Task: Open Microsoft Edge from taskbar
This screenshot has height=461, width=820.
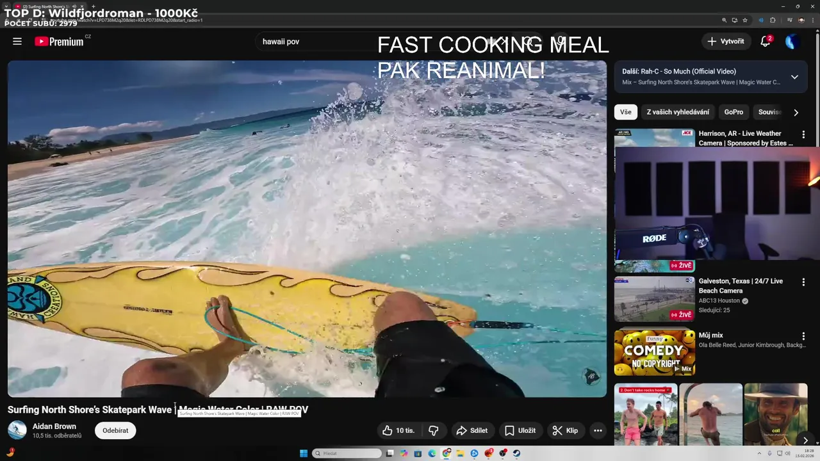Action: [x=432, y=453]
